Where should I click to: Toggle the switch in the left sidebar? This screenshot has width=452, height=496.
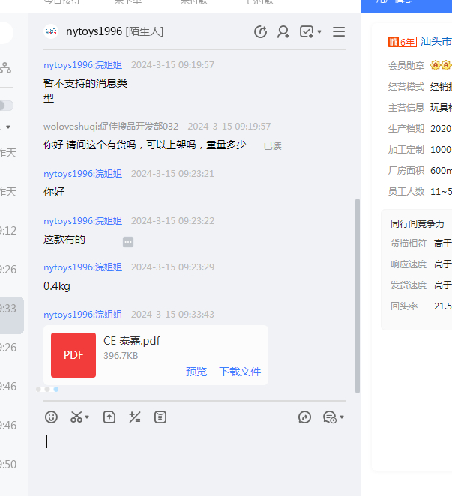(x=6, y=106)
